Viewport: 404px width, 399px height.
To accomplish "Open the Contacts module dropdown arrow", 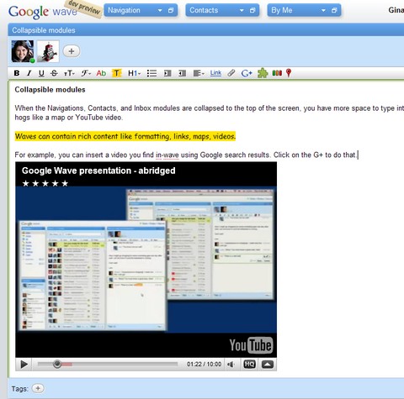I will tap(242, 10).
